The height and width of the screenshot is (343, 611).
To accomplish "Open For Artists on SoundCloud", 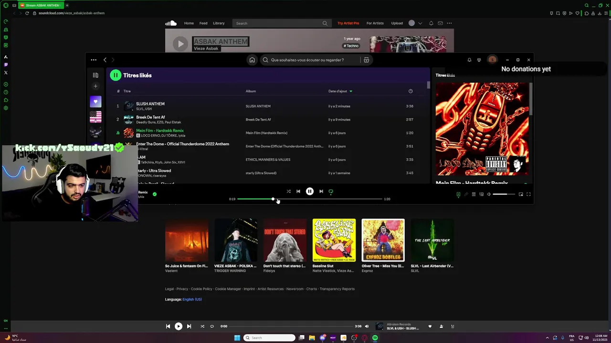I will click(x=375, y=23).
